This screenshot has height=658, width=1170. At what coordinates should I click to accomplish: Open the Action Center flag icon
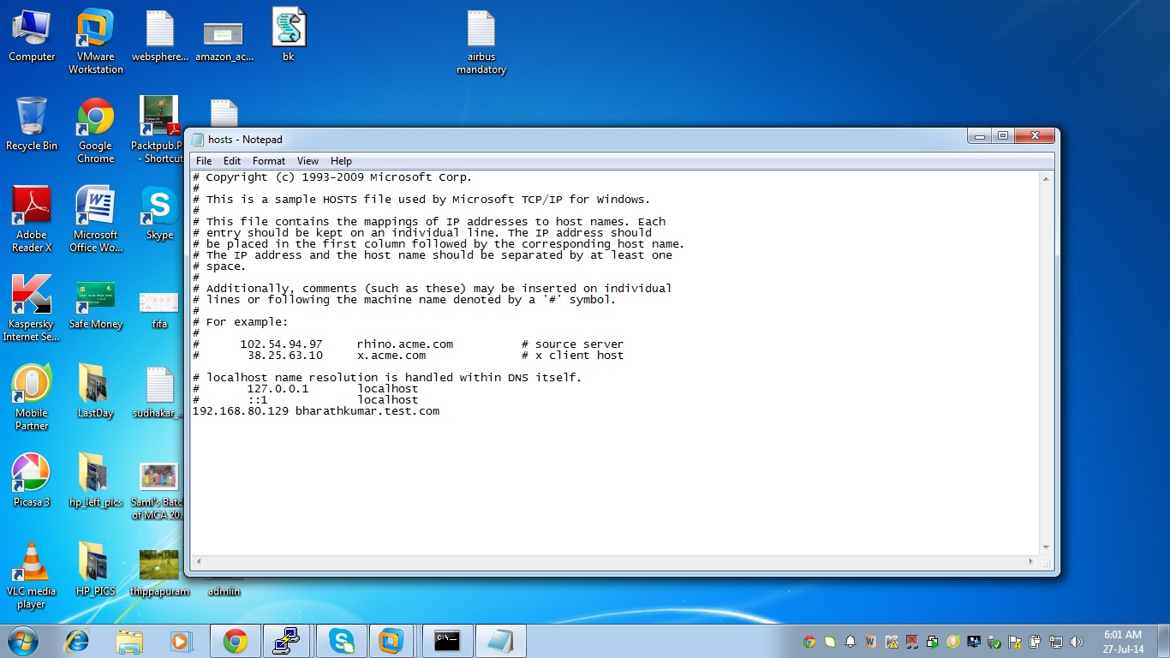click(x=1015, y=642)
